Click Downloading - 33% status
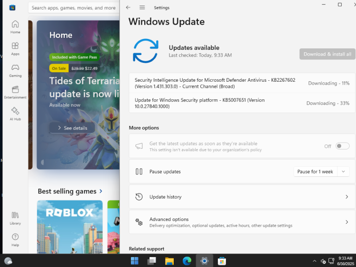This screenshot has width=356, height=267. pos(328,103)
